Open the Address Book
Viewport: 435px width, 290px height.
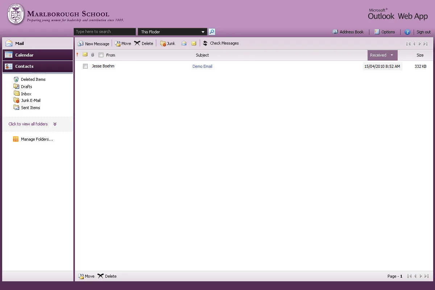coord(348,32)
